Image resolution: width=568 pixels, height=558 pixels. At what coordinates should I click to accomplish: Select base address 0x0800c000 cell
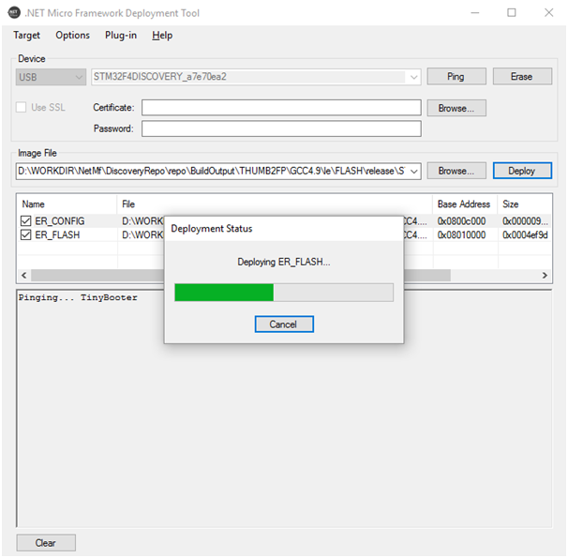[461, 221]
